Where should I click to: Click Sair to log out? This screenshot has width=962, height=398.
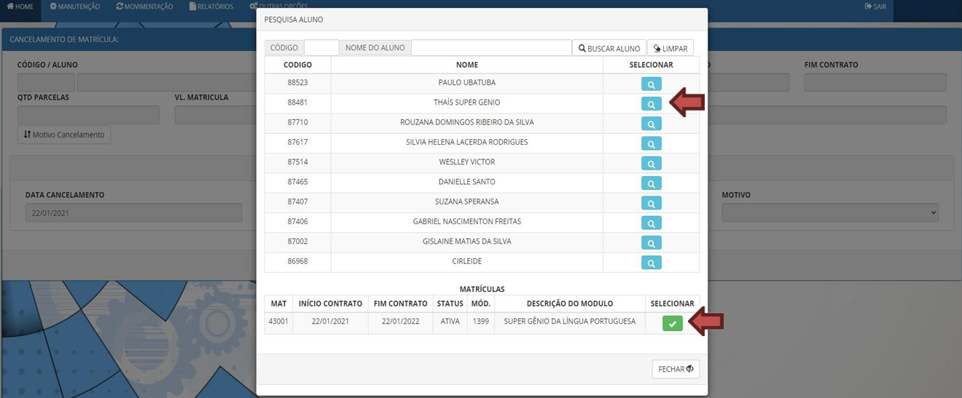(x=875, y=7)
